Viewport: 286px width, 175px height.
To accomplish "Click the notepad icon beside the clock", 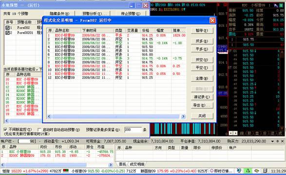I will point(265,171).
